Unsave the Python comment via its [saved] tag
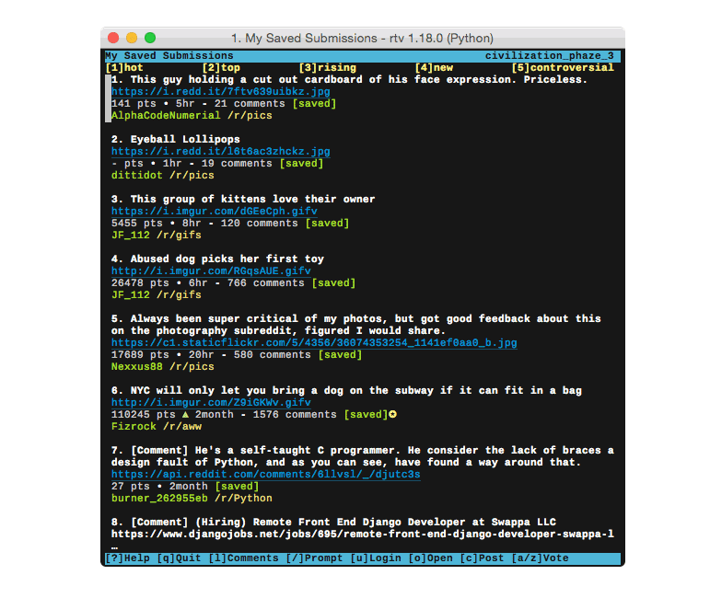 [237, 487]
